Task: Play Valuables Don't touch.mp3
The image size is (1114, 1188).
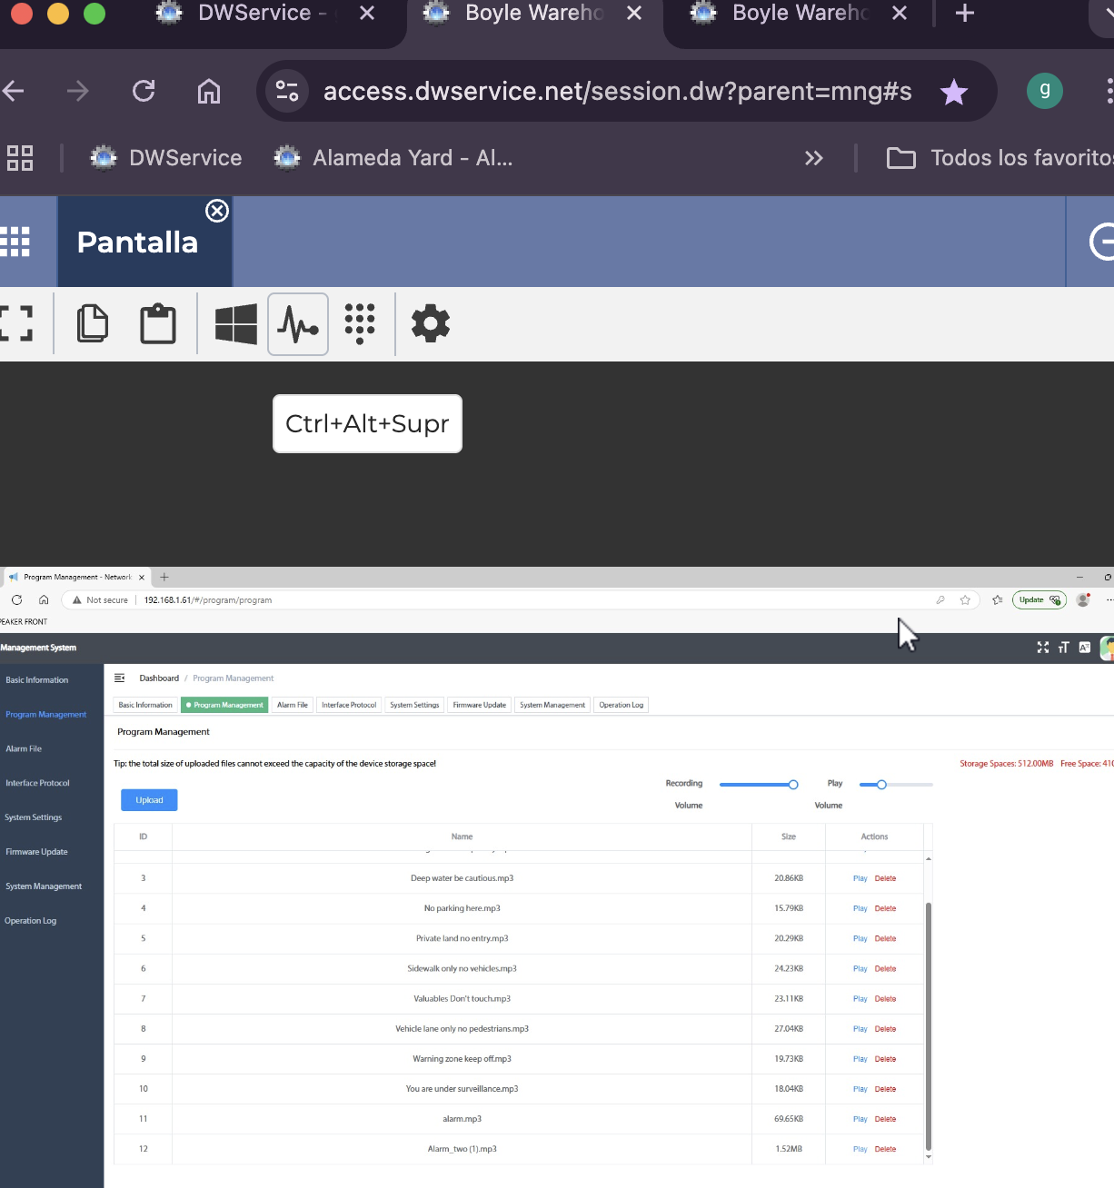Action: (x=860, y=999)
